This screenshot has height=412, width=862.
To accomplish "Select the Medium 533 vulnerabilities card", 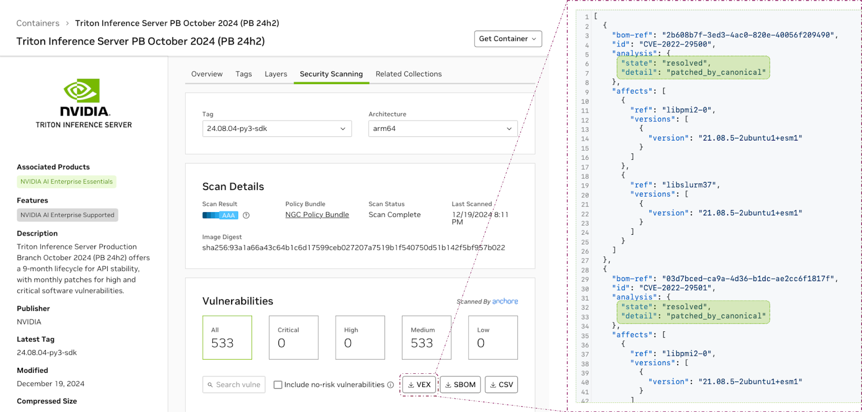I will click(x=427, y=338).
